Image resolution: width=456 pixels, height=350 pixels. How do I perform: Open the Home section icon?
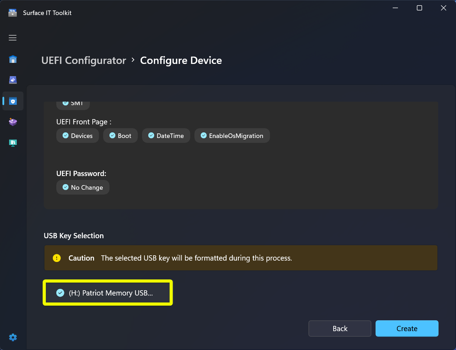[13, 59]
